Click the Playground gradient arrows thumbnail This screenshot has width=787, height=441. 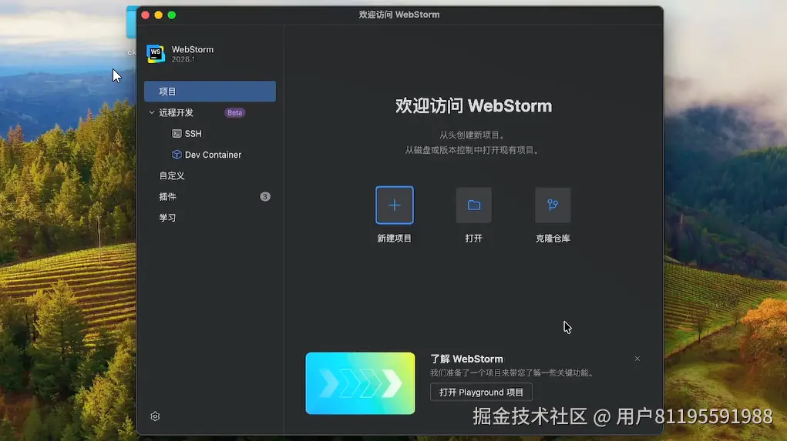[x=361, y=383]
